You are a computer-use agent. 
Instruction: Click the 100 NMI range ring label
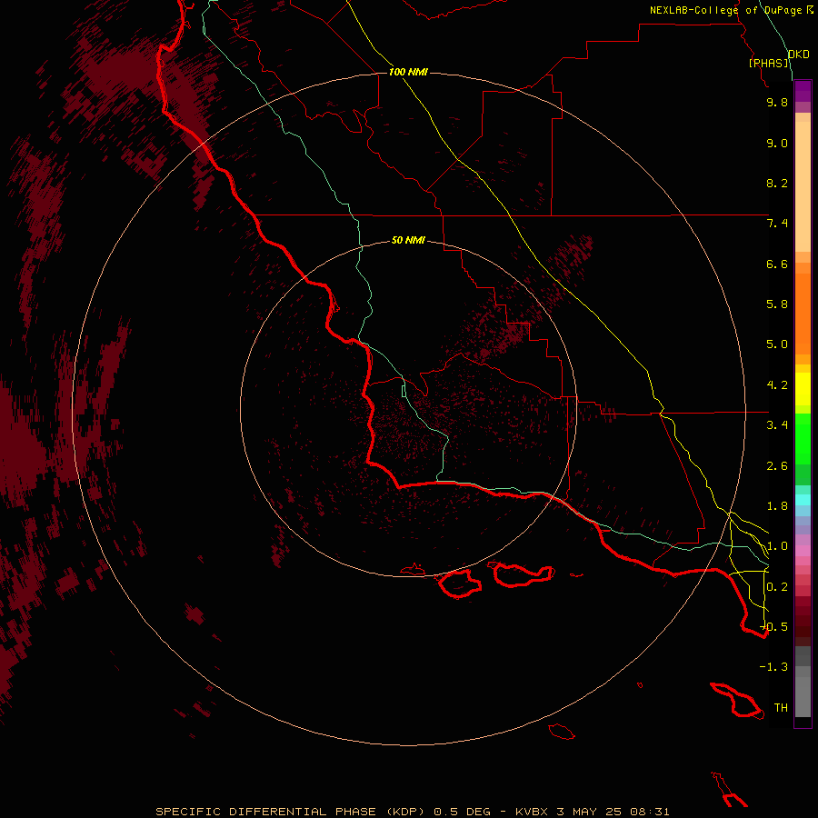point(408,72)
